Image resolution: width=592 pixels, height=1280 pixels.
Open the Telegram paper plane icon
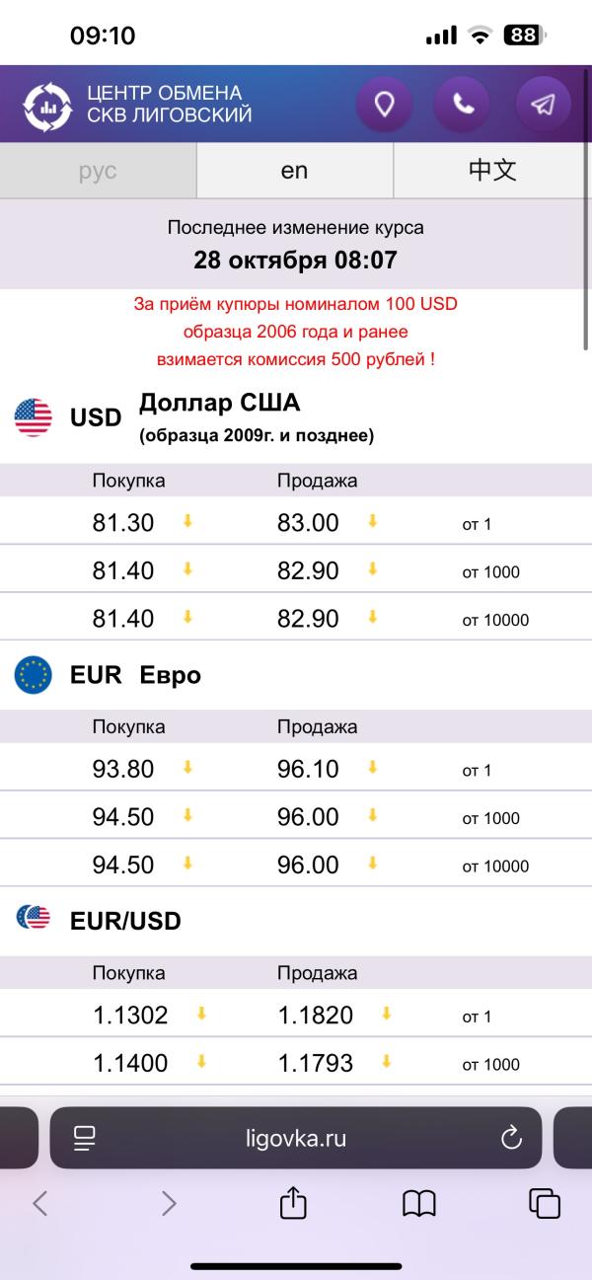(x=543, y=104)
